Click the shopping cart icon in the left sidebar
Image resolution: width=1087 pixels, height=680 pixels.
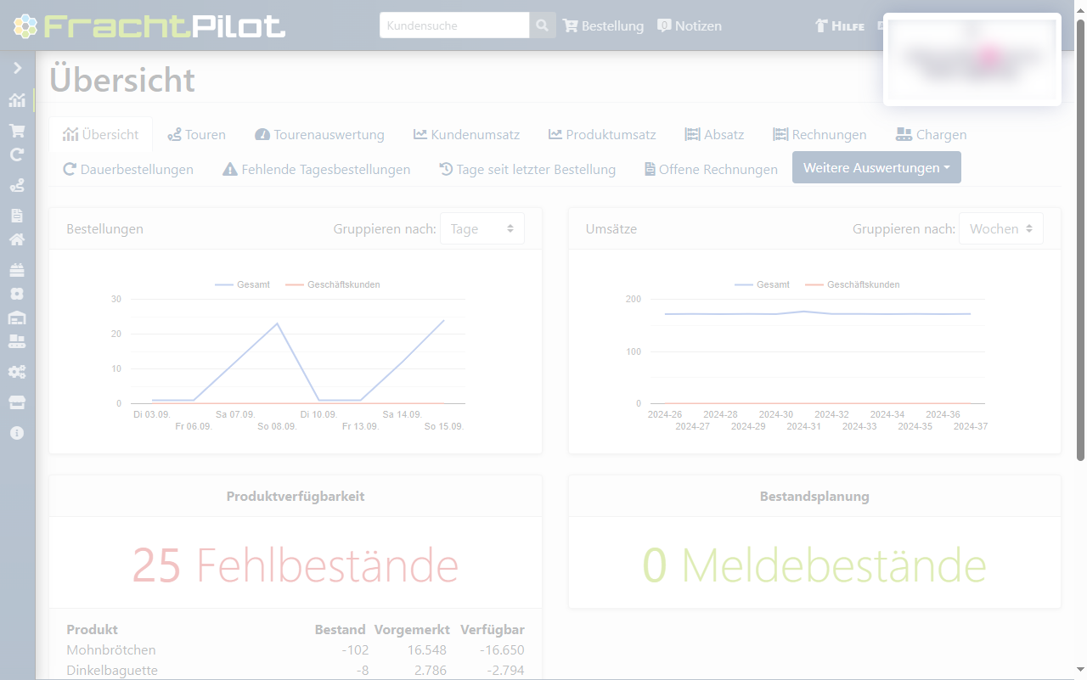[17, 132]
